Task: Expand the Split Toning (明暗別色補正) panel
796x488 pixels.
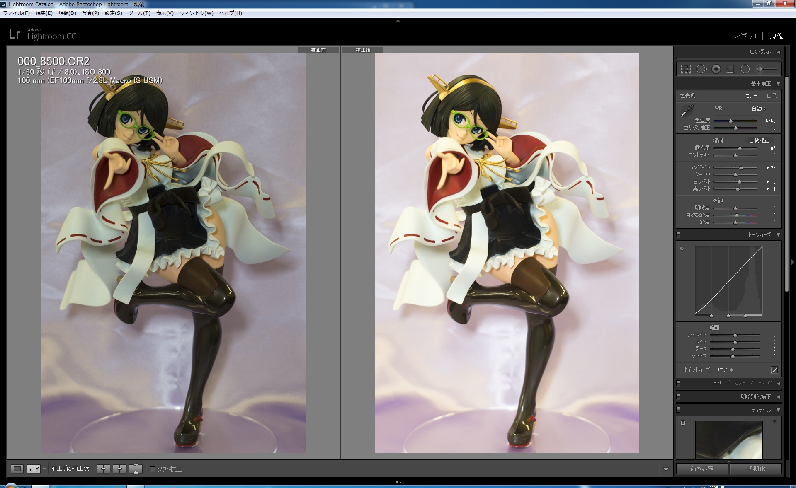Action: (x=779, y=397)
